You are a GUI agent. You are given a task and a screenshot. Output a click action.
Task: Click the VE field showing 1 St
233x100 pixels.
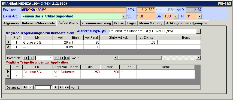click(x=146, y=17)
